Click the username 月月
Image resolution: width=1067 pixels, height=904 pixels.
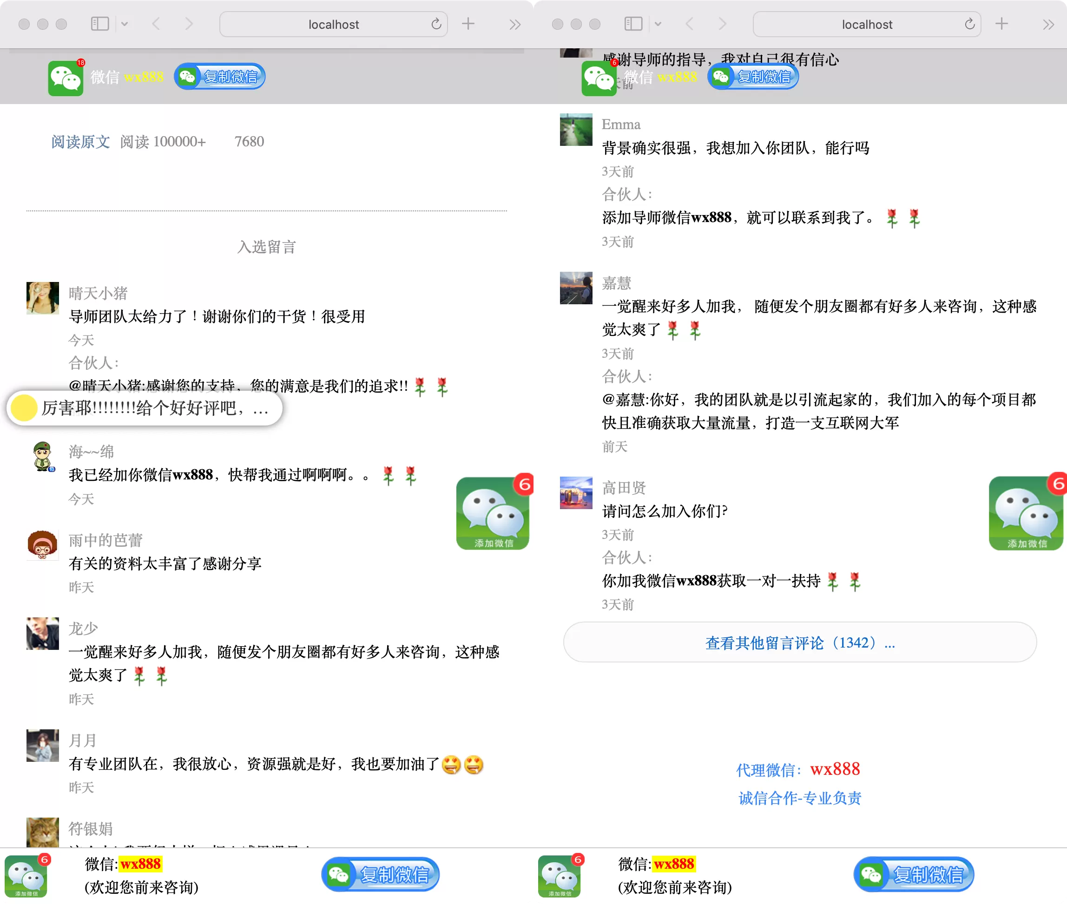tap(83, 740)
